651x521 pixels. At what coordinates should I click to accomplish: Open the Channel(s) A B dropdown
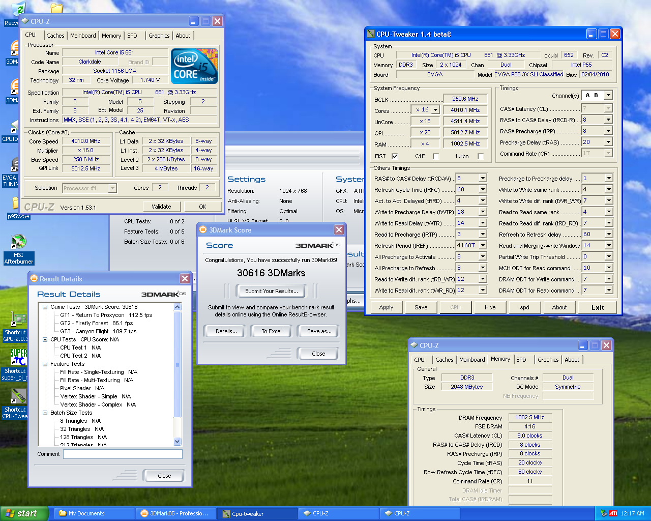[x=608, y=95]
